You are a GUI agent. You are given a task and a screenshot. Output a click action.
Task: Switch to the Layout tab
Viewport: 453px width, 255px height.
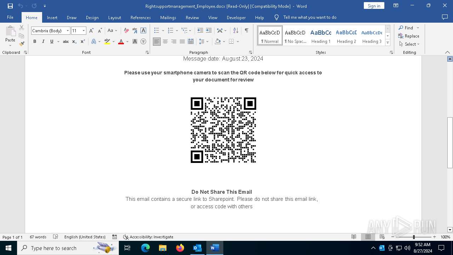pyautogui.click(x=114, y=17)
